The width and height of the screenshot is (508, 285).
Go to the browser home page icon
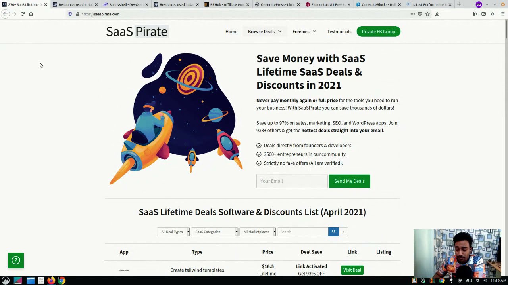(x=31, y=14)
